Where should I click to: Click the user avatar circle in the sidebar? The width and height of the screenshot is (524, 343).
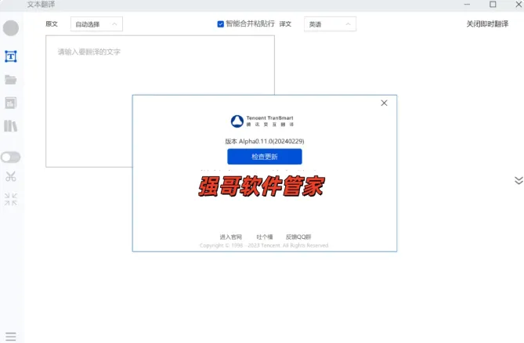[11, 28]
